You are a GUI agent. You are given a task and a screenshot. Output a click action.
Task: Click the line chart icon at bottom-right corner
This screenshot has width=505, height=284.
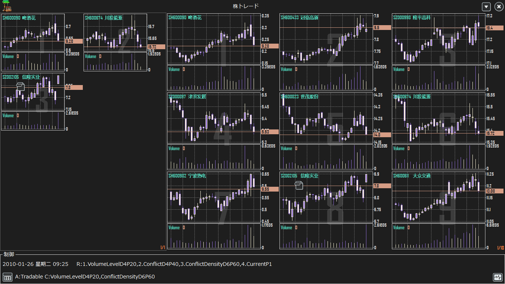pyautogui.click(x=498, y=276)
